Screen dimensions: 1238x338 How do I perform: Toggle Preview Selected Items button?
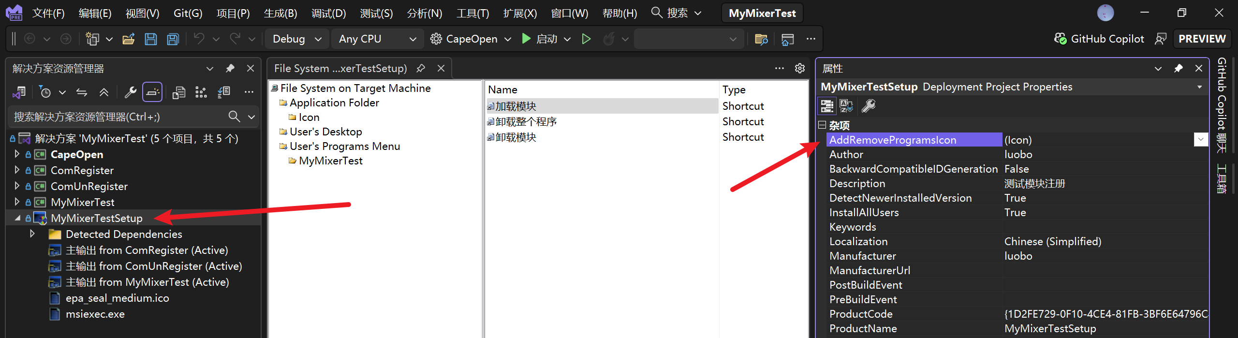[x=152, y=92]
